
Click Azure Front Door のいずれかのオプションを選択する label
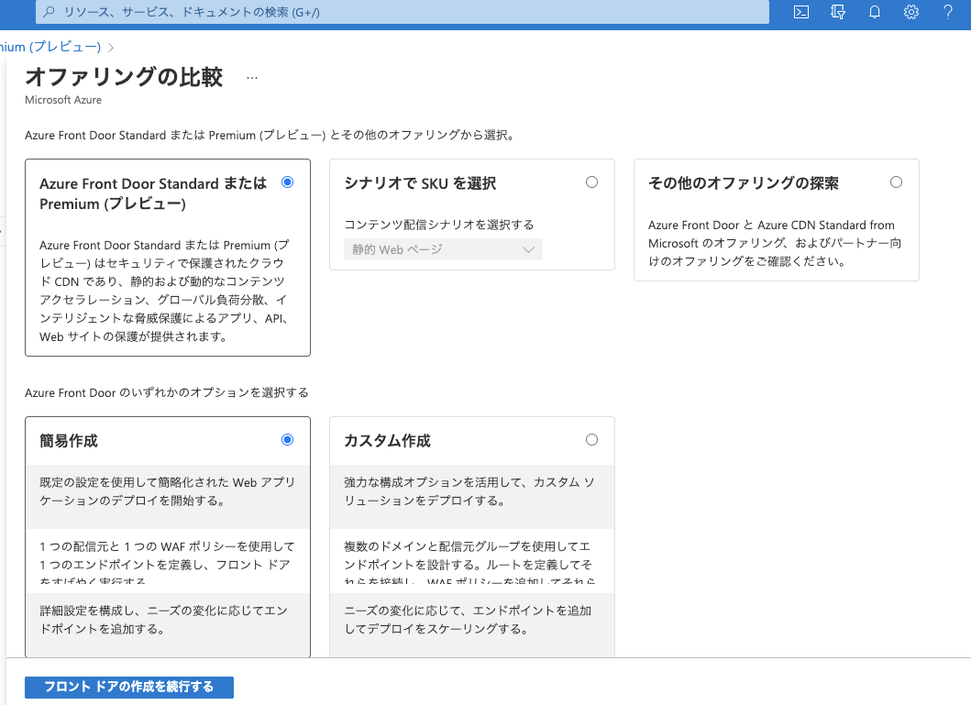[x=167, y=393]
